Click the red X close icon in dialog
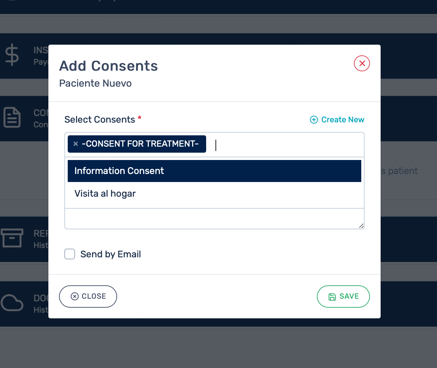The height and width of the screenshot is (368, 437). (362, 63)
